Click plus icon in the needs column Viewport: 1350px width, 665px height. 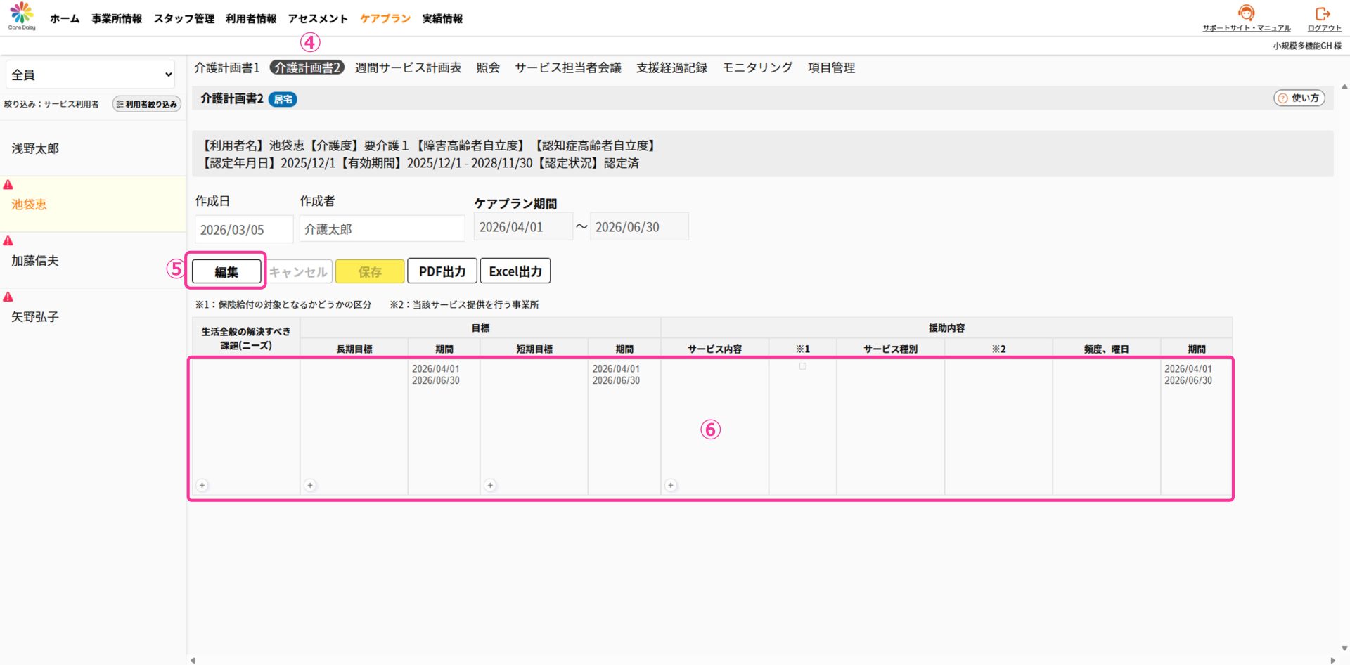point(202,485)
